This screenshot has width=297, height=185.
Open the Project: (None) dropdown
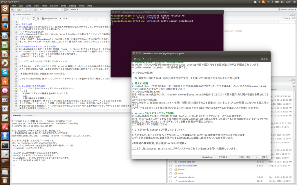click(287, 10)
